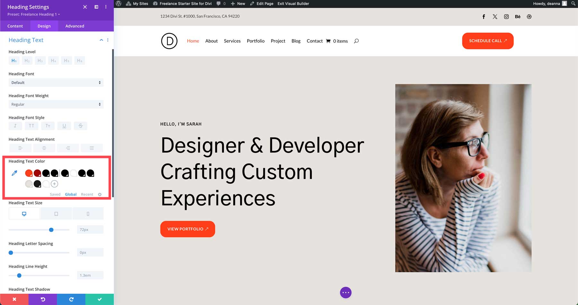Click the redo icon in bottom bar
578x305 pixels.
coord(71,299)
